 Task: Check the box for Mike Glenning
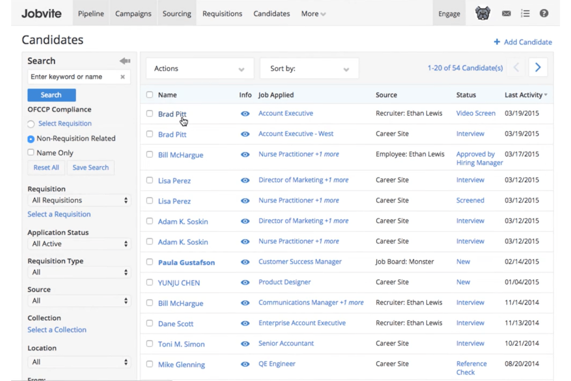150,364
